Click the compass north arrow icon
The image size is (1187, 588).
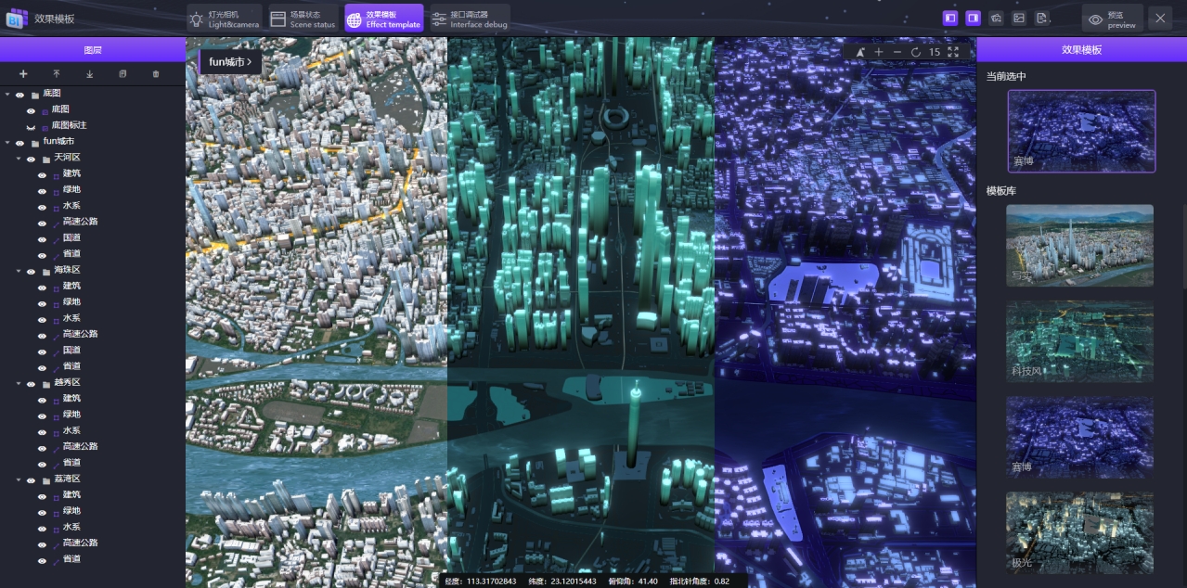[x=860, y=52]
